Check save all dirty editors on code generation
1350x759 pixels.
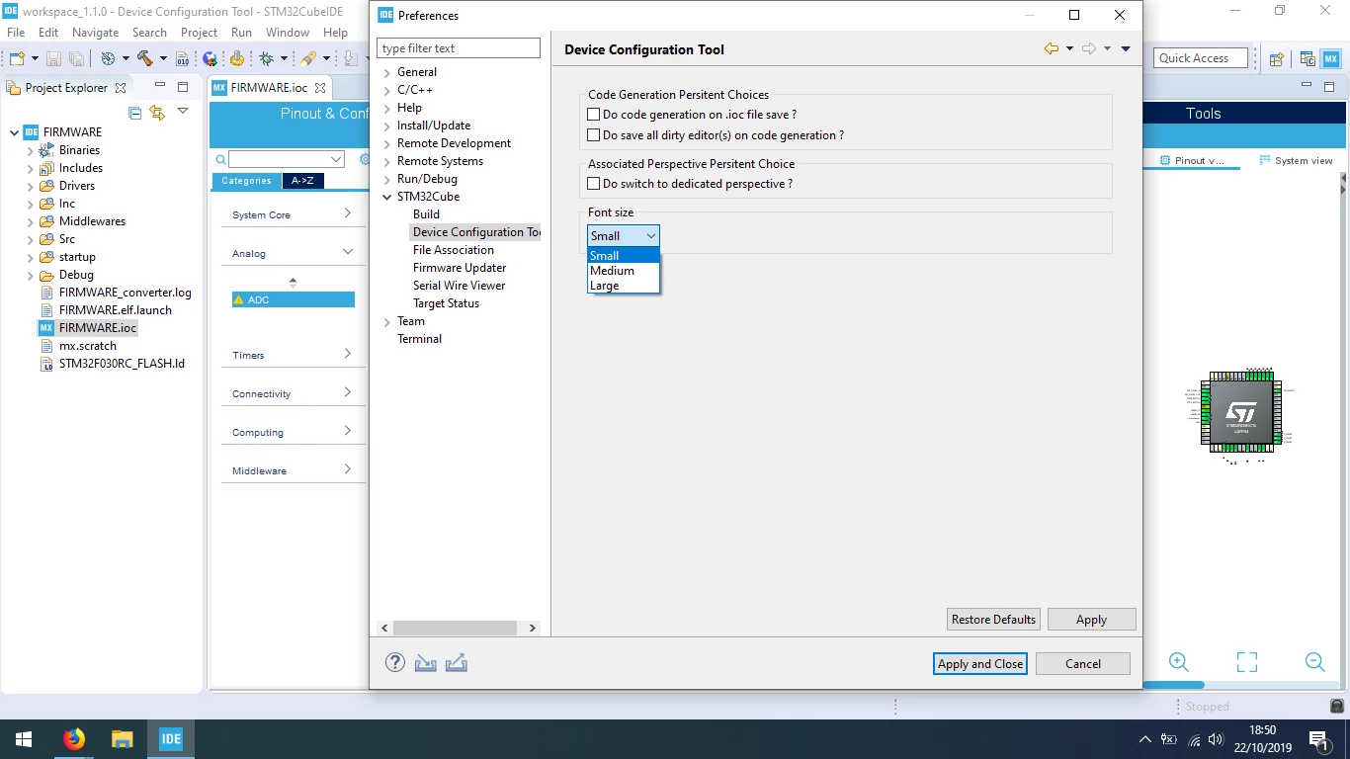coord(594,135)
